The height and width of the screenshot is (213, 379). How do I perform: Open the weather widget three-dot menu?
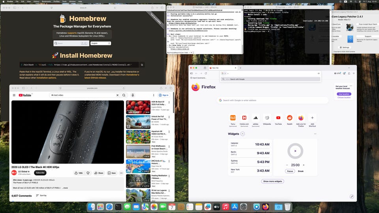click(x=351, y=86)
